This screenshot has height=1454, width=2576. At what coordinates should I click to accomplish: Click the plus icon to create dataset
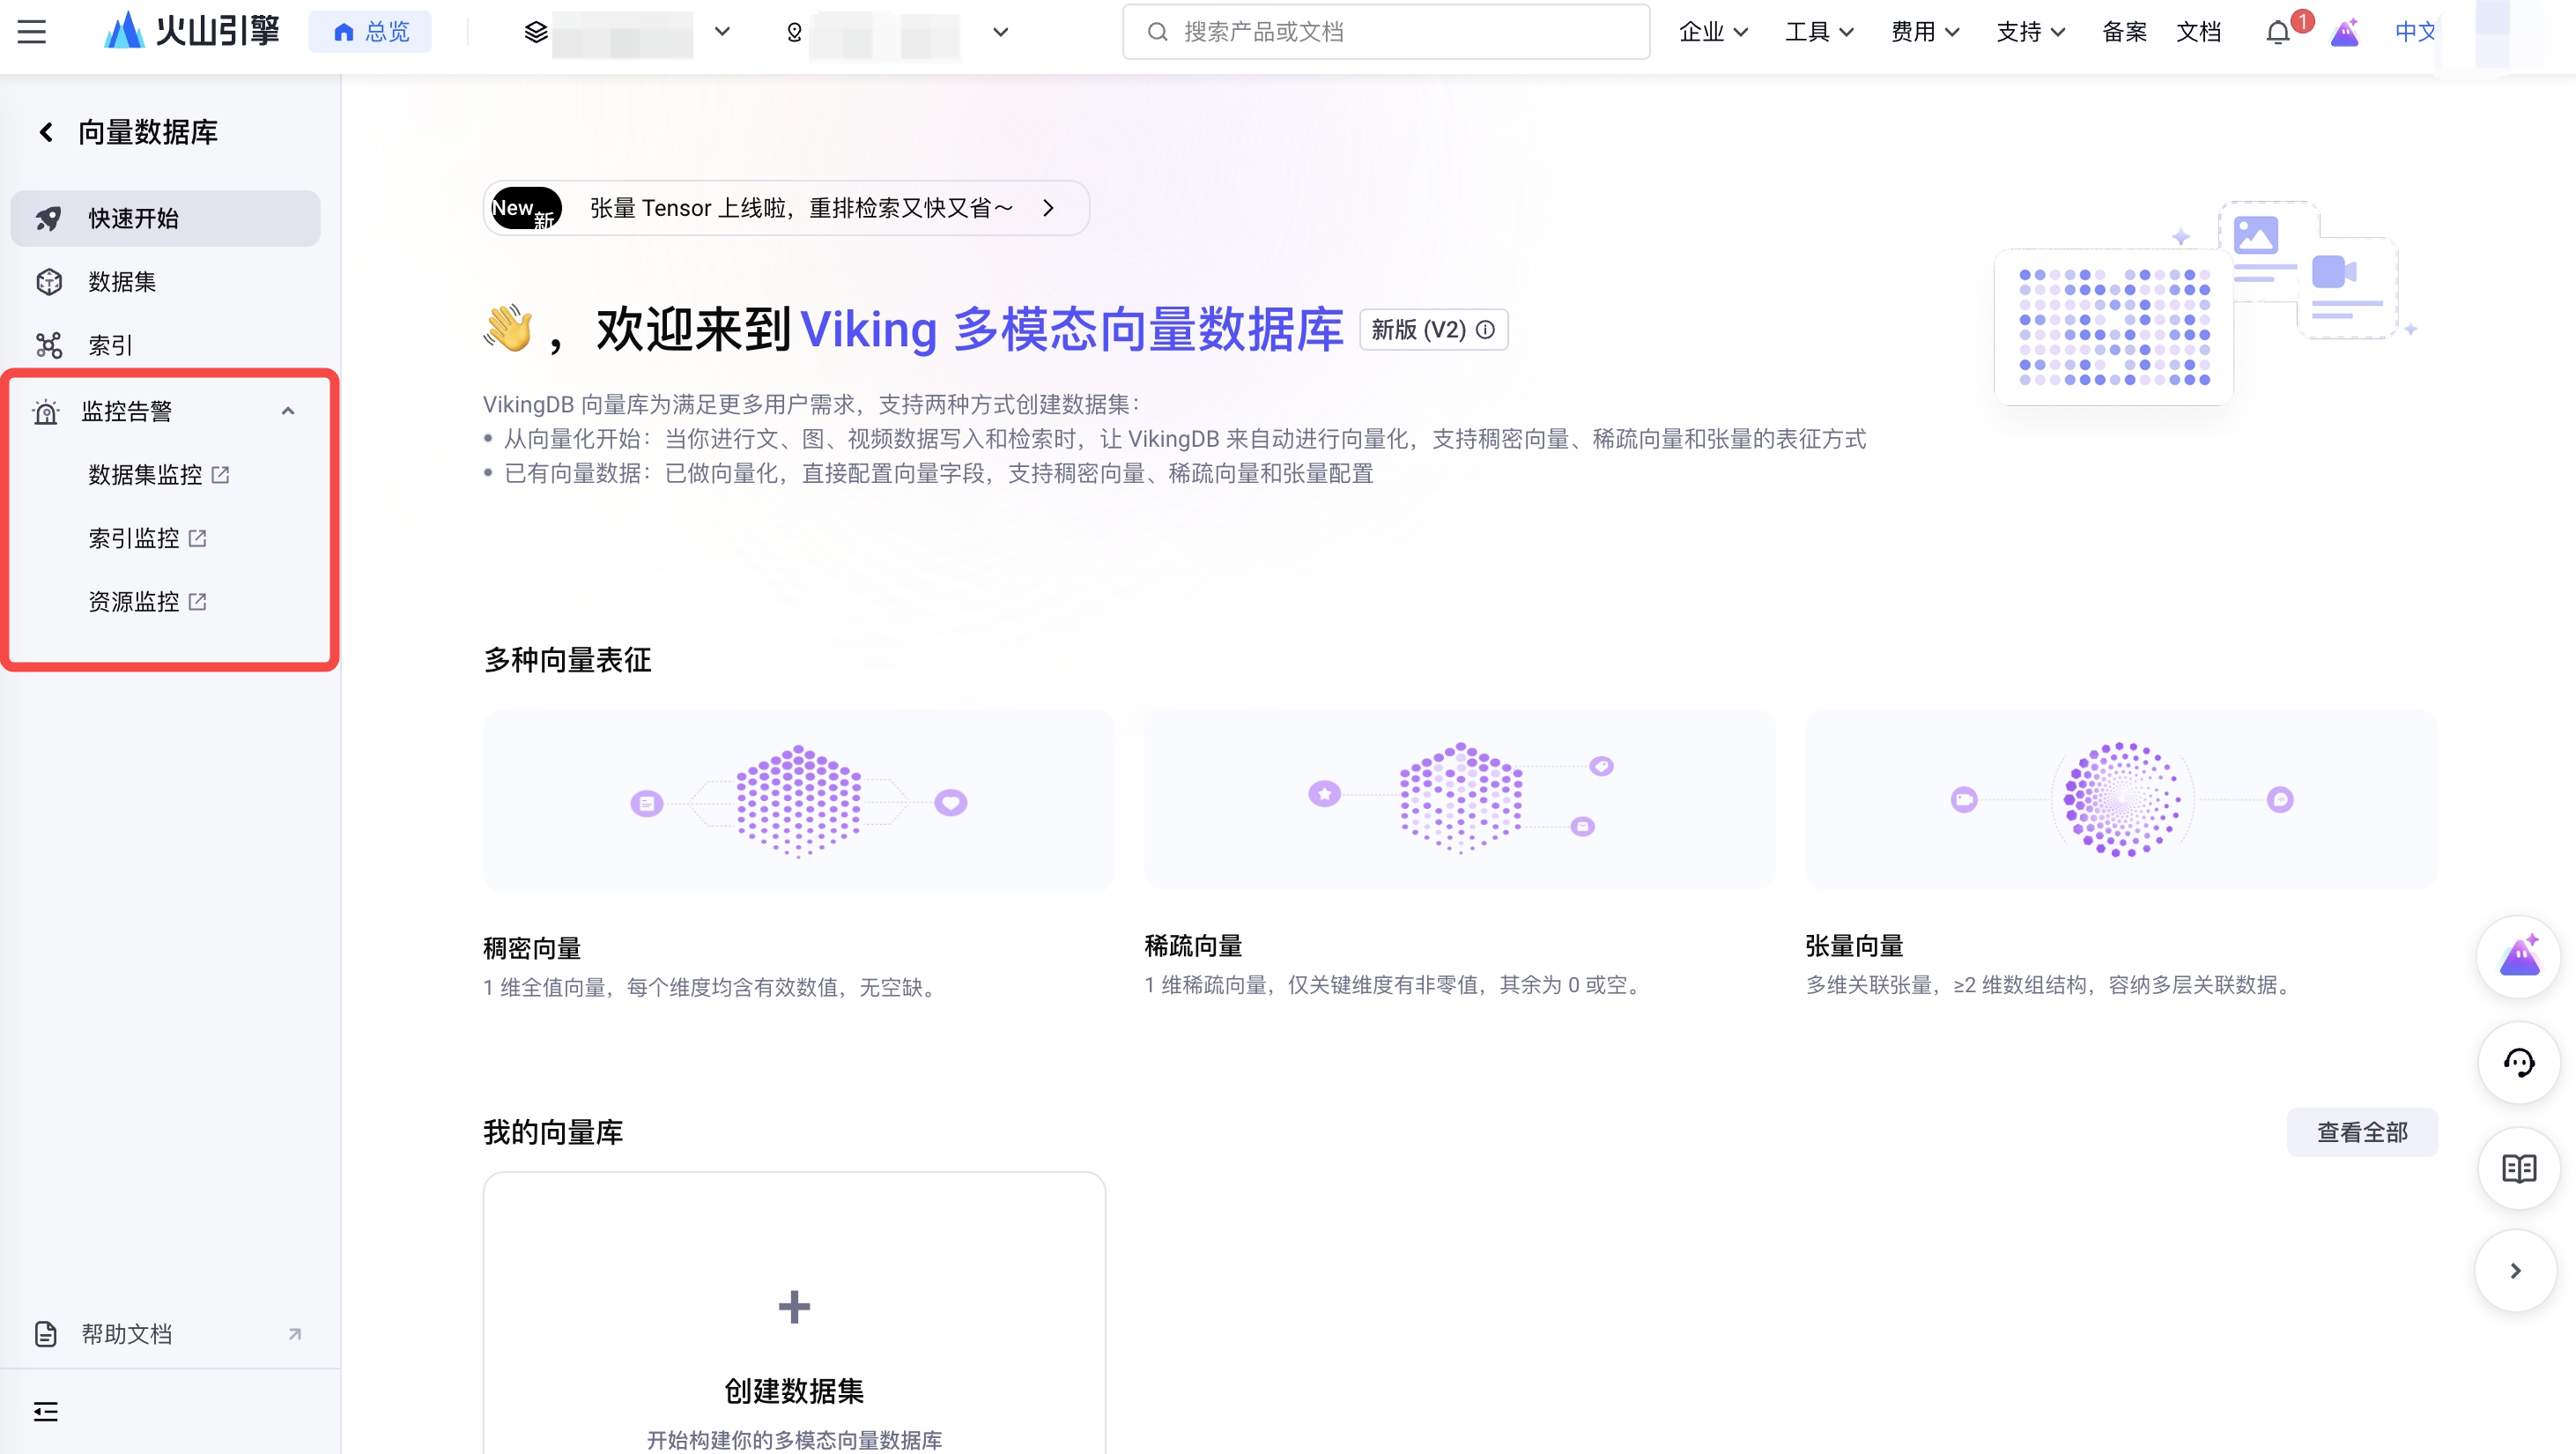794,1307
